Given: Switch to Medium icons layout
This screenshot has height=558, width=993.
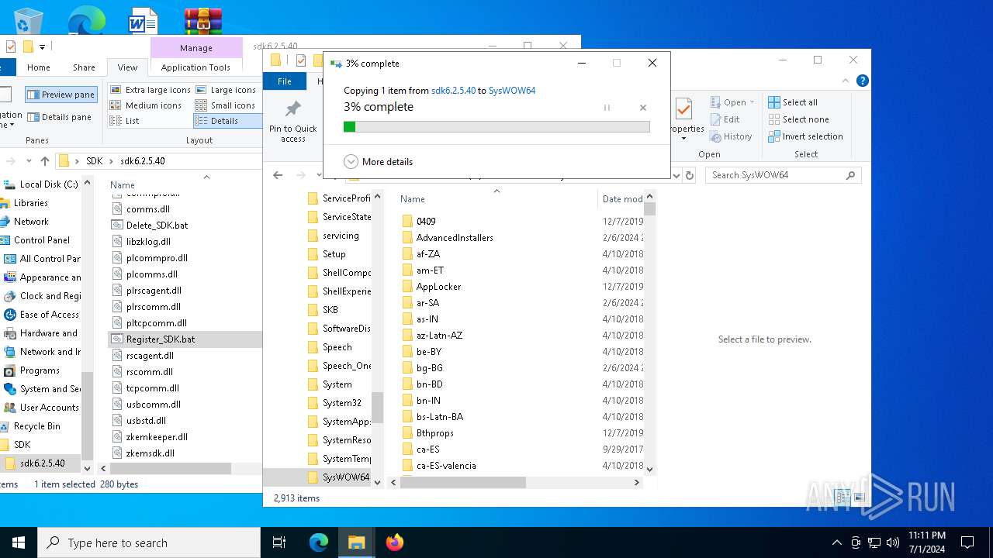Looking at the screenshot, I should point(146,105).
